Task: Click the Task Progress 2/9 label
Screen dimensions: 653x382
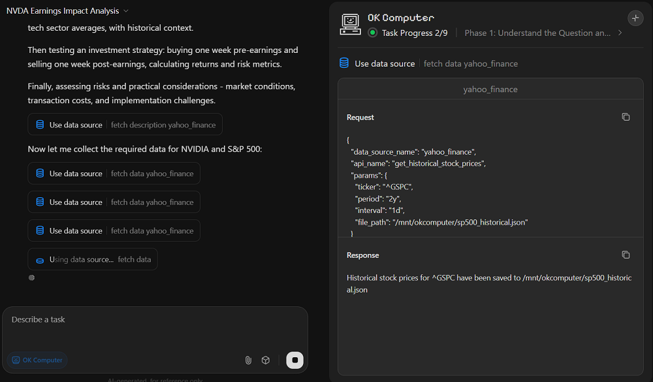Action: coord(415,33)
